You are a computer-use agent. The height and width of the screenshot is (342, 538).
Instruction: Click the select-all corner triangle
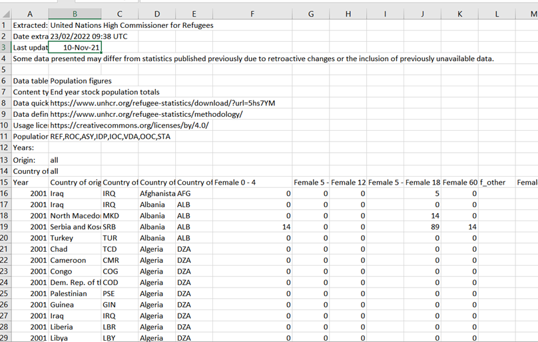pyautogui.click(x=6, y=14)
